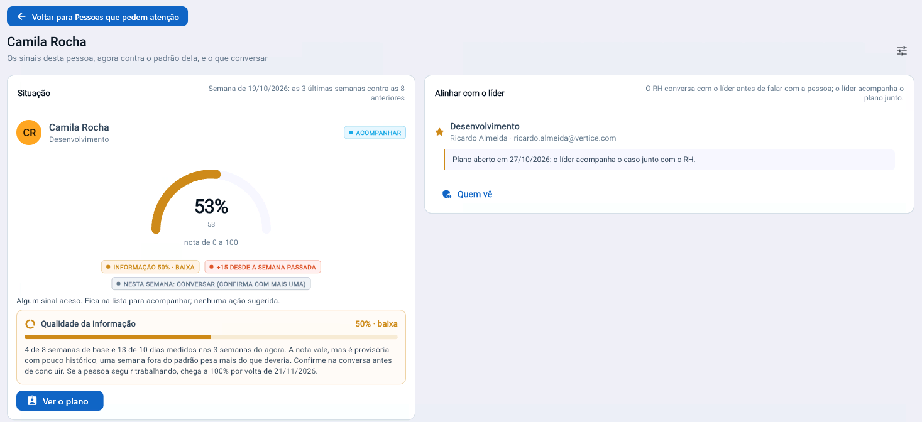Screen dimensions: 922x422
Task: Click the Nesta semana: conversar tag
Action: coord(211,284)
